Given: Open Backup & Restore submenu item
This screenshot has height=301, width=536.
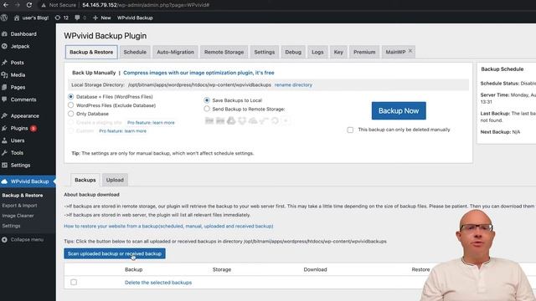Looking at the screenshot, I should pos(23,195).
